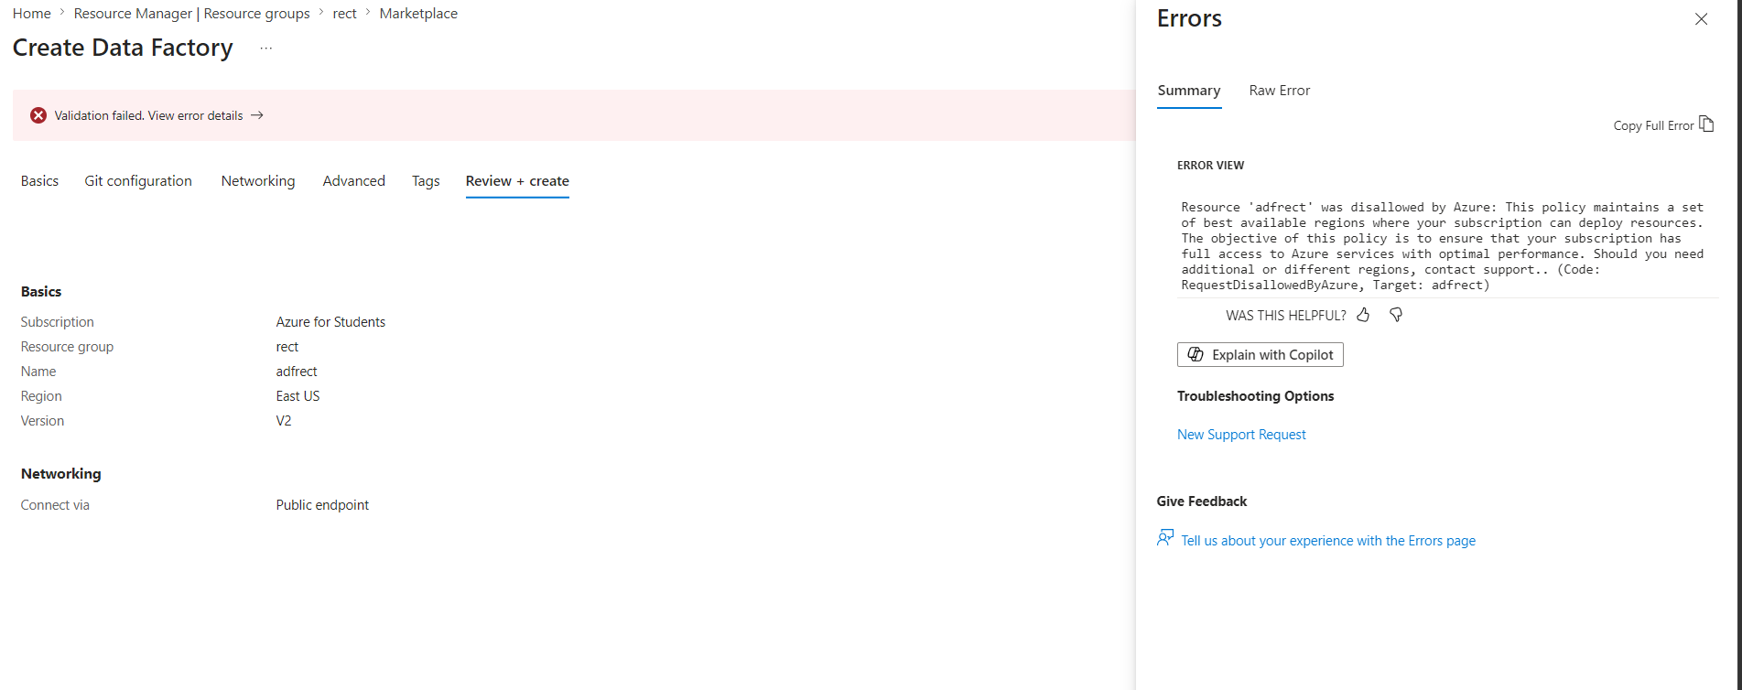The image size is (1742, 690).
Task: Open Resource Manager | Resource groups breadcrumb
Action: coord(192,14)
